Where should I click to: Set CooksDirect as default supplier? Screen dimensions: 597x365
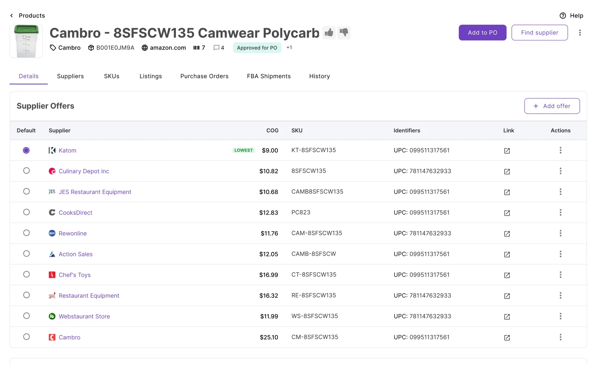[26, 212]
